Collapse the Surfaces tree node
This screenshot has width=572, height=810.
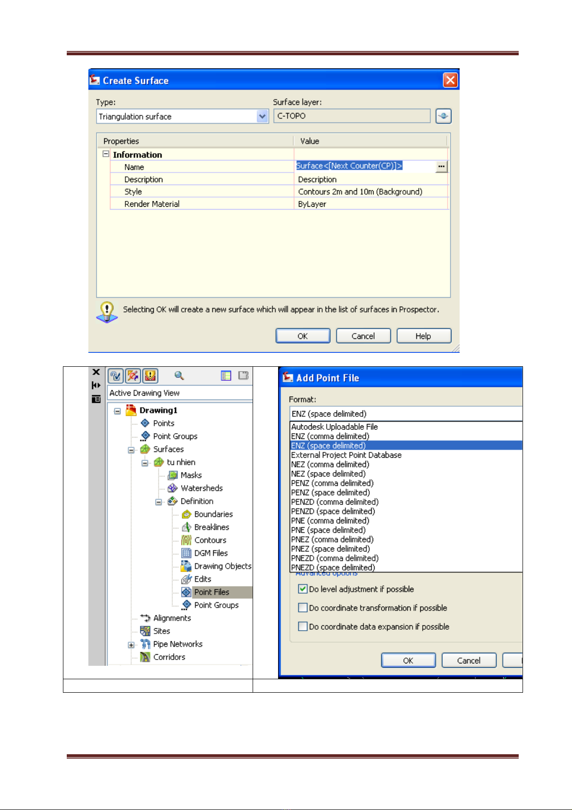point(131,450)
